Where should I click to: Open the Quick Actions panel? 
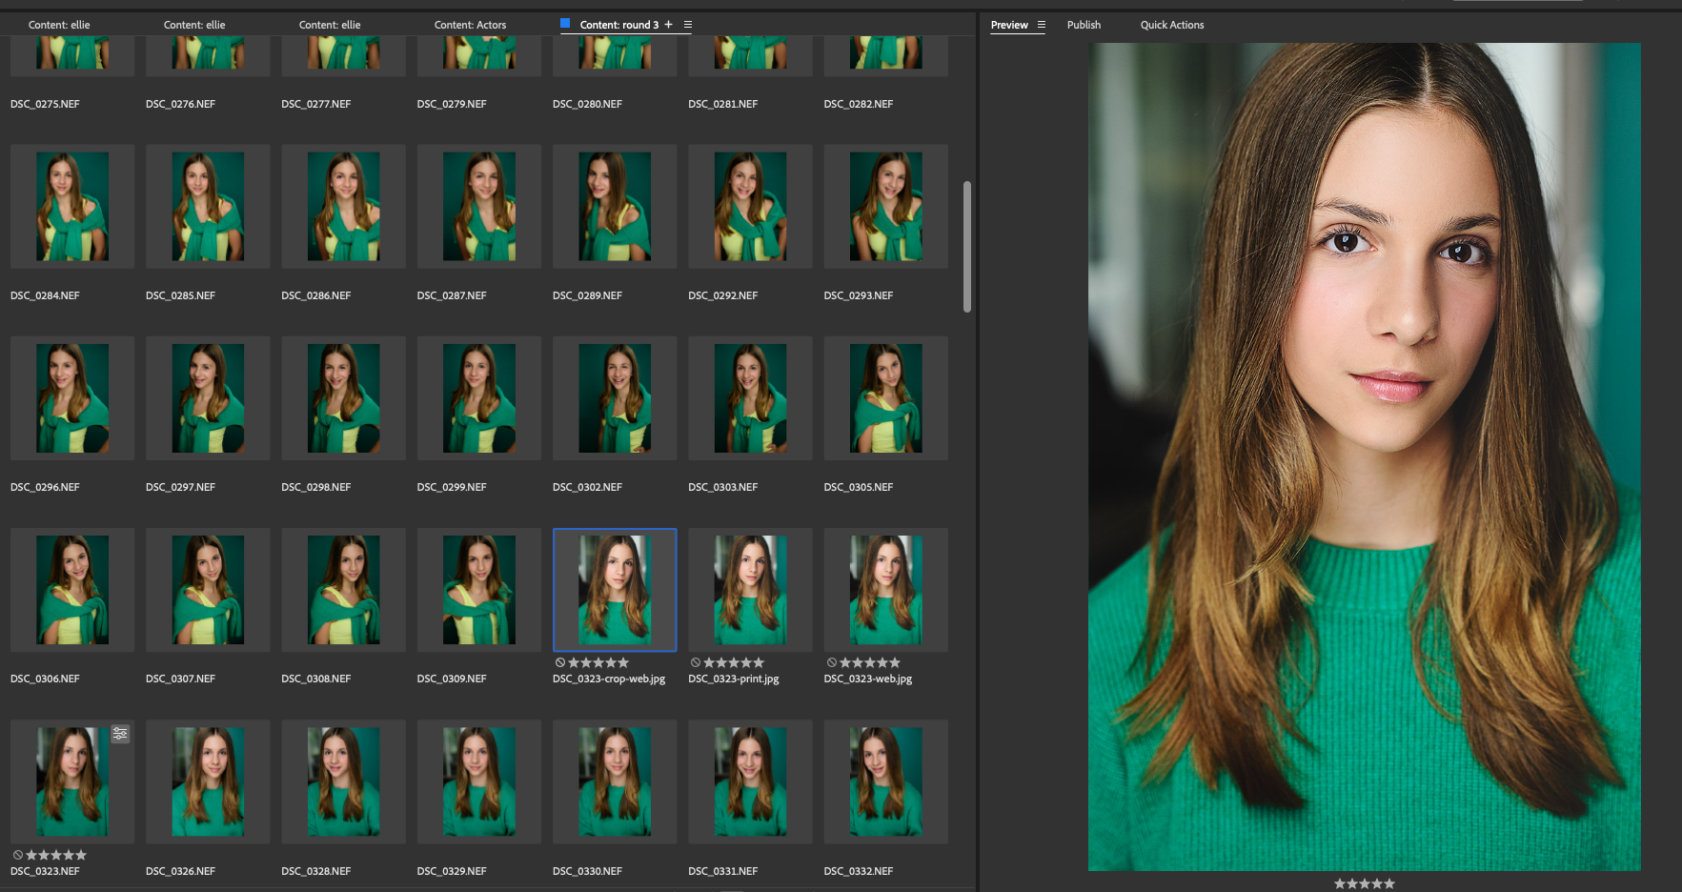pos(1171,25)
